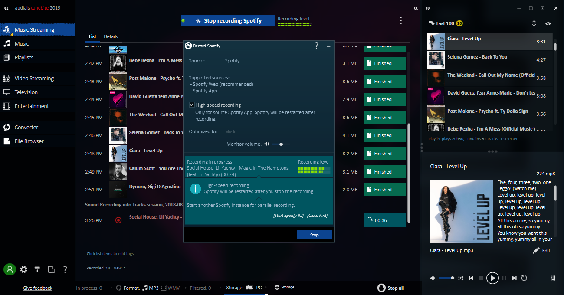Pause playback in the player
The width and height of the screenshot is (564, 295).
click(x=504, y=278)
